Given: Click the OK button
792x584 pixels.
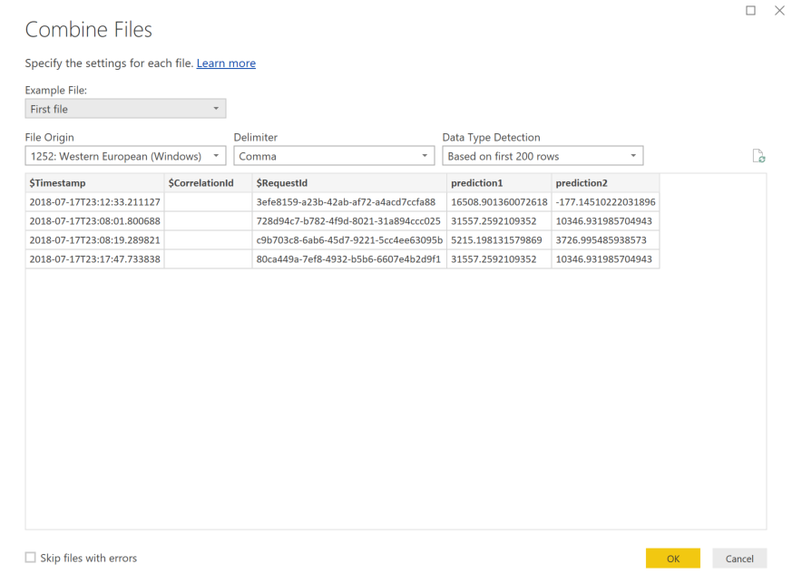Looking at the screenshot, I should point(672,559).
